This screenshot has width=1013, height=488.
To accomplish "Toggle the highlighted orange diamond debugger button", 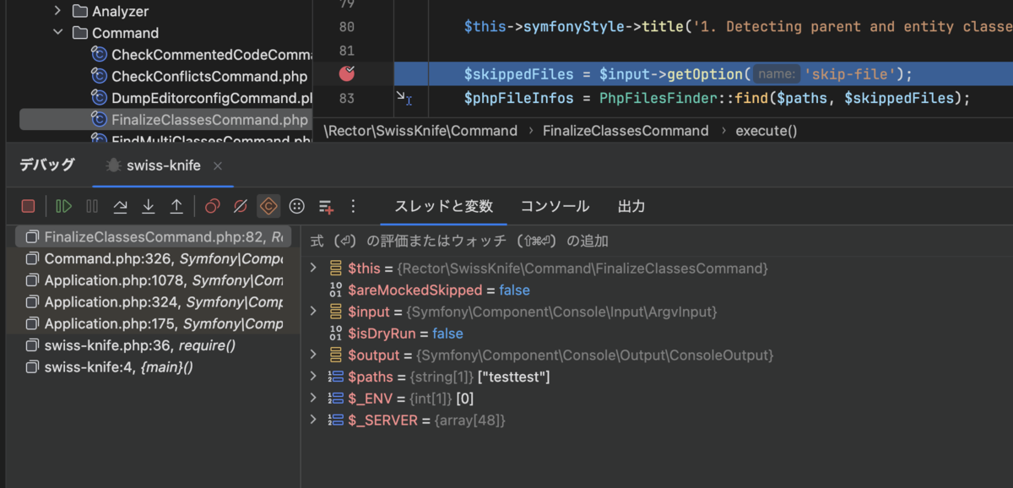I will point(268,206).
